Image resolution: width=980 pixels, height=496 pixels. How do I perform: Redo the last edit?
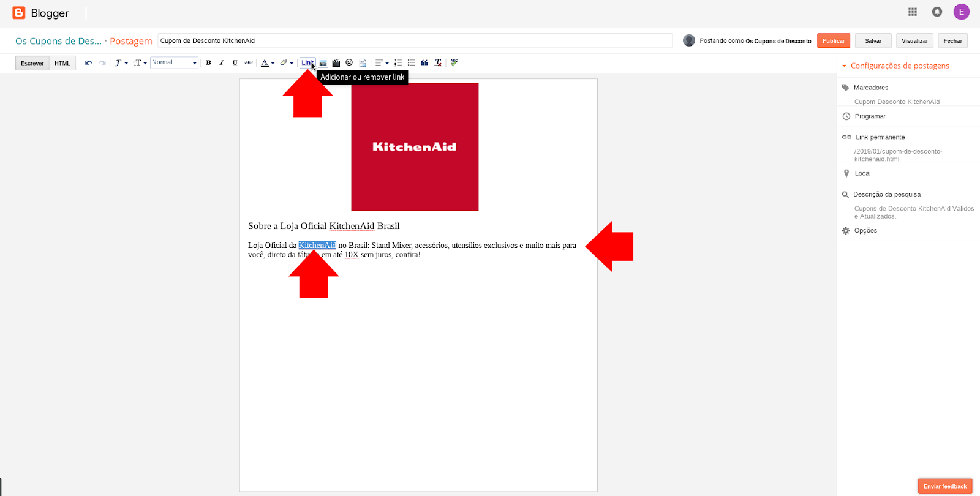pyautogui.click(x=102, y=62)
